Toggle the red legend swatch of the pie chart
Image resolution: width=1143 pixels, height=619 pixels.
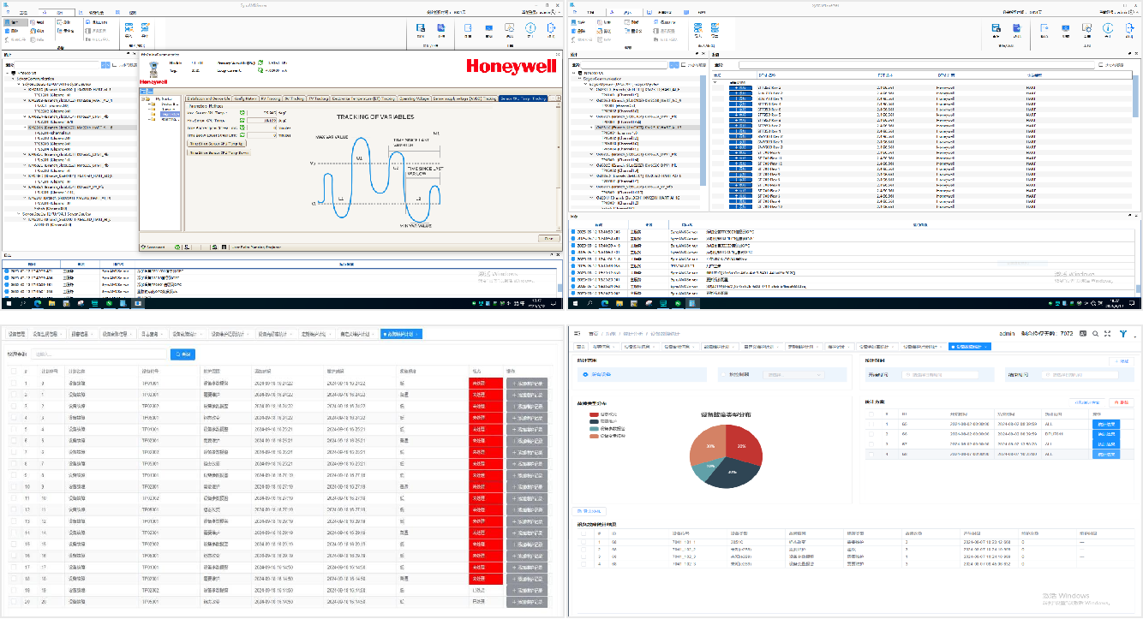tap(594, 414)
